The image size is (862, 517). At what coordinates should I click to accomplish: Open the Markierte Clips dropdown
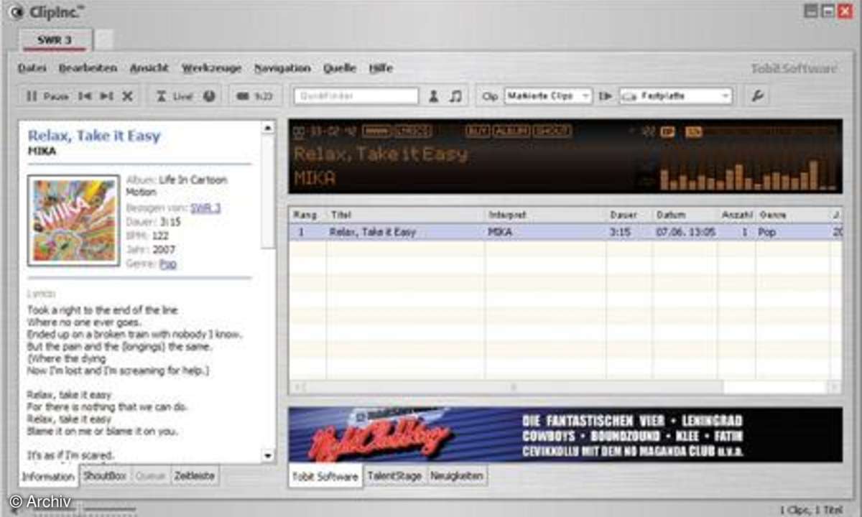(548, 96)
